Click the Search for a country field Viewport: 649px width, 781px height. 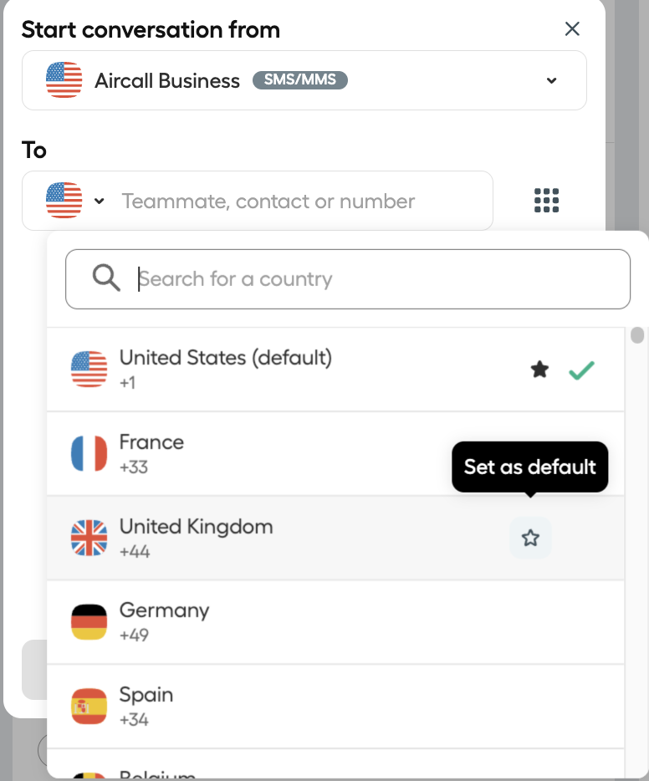coord(348,279)
